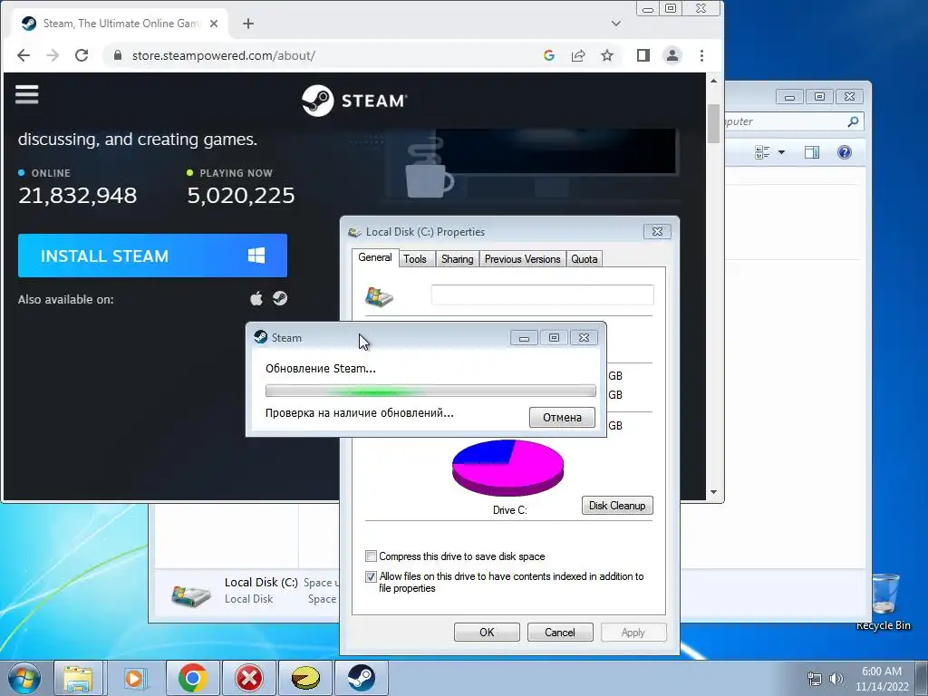Click the INSTALL STEAM button

(x=152, y=256)
